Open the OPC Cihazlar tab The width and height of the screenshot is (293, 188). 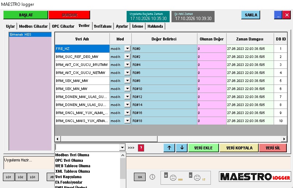[x=63, y=26]
